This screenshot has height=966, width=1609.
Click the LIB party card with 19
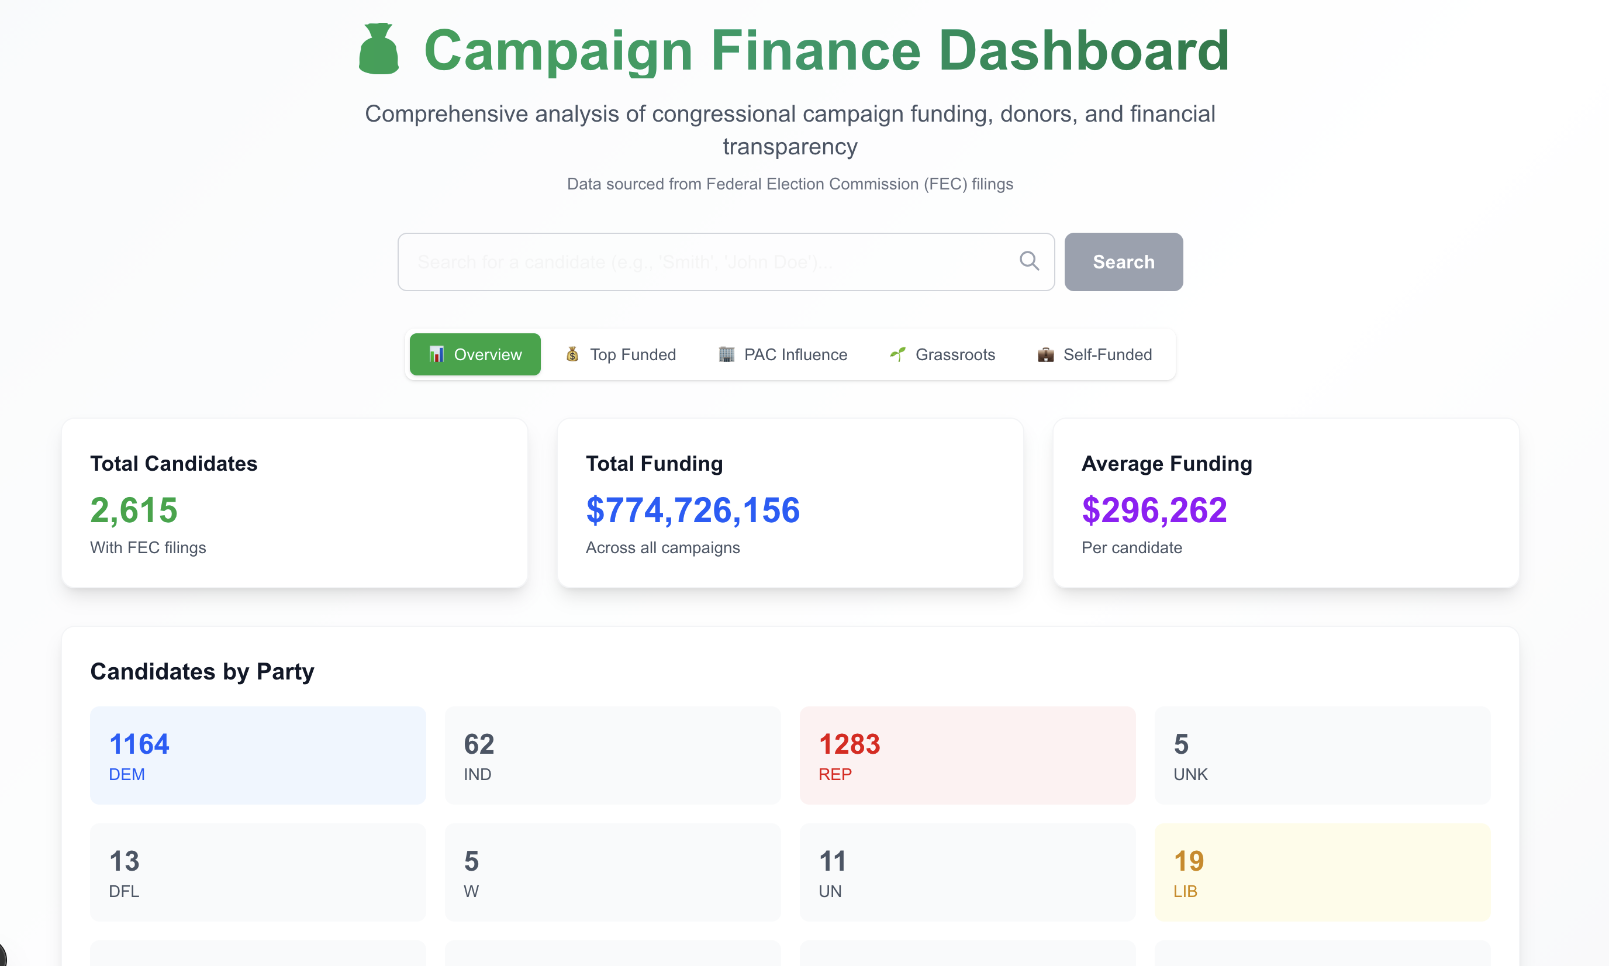(1322, 872)
